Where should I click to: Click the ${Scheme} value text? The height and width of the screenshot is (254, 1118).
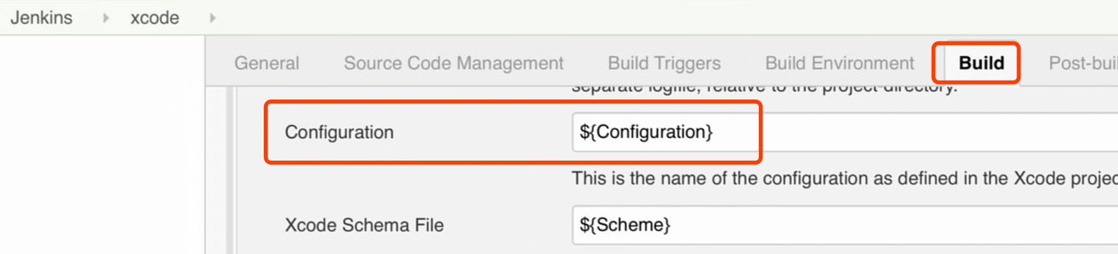pos(625,225)
